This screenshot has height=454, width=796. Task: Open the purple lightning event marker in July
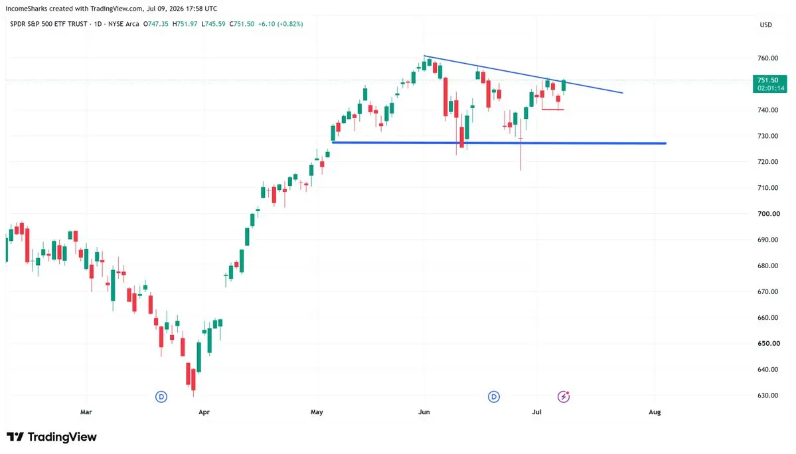click(x=564, y=396)
